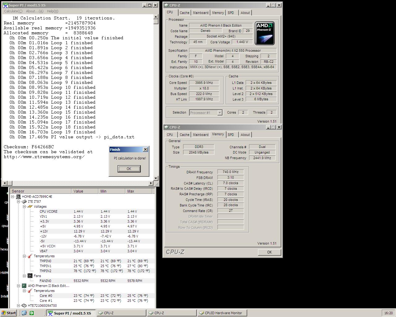Click Super PI horizontal scrollbar right arrow
The height and width of the screenshot is (317, 396).
pos(151,183)
